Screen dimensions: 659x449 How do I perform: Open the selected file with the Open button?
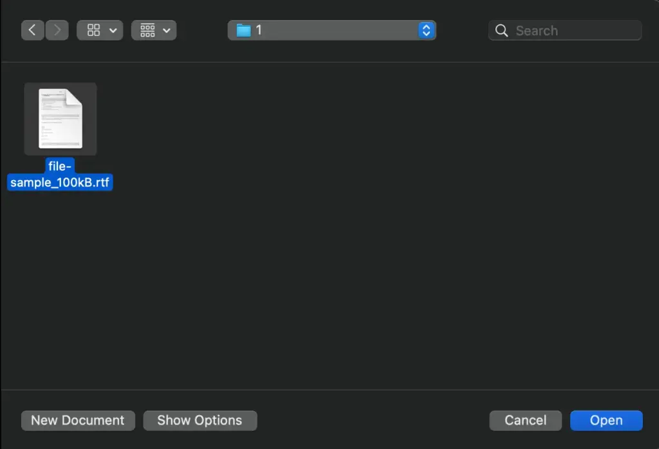tap(606, 421)
